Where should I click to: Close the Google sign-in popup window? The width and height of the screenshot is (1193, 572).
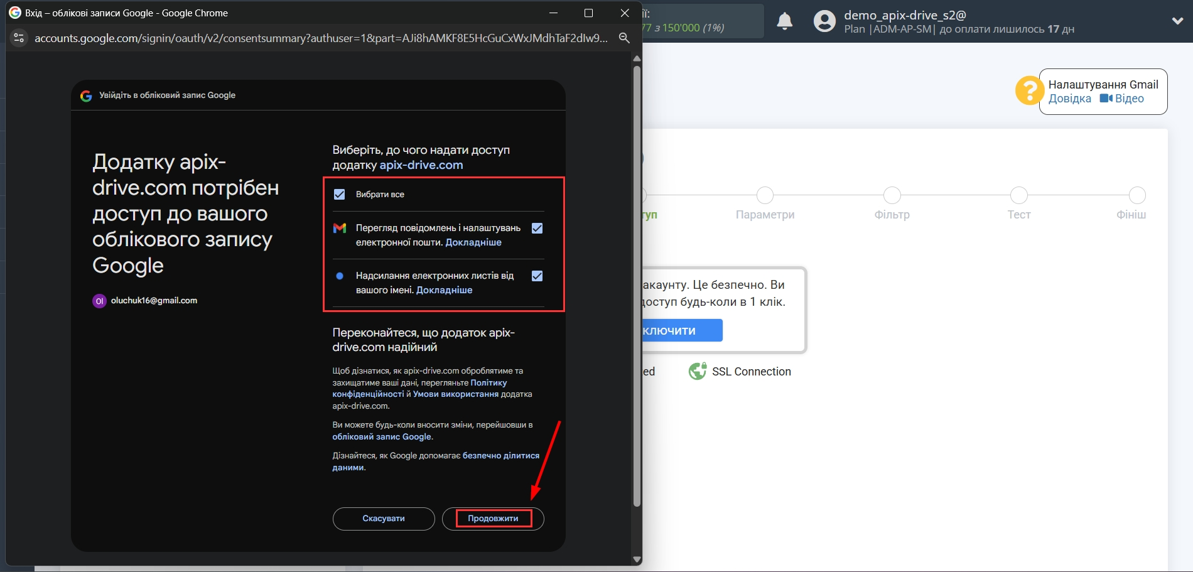pyautogui.click(x=625, y=13)
